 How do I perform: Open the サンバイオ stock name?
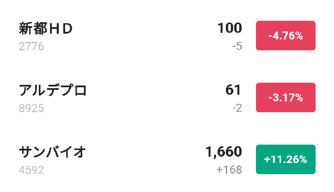pyautogui.click(x=53, y=152)
